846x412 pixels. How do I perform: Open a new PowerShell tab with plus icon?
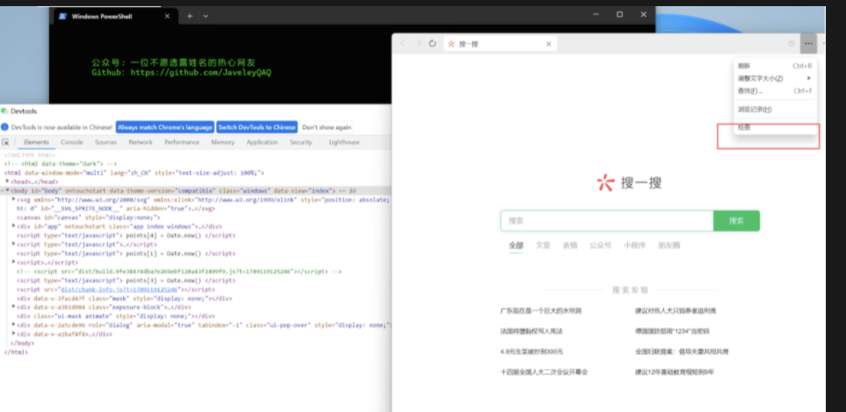(189, 16)
